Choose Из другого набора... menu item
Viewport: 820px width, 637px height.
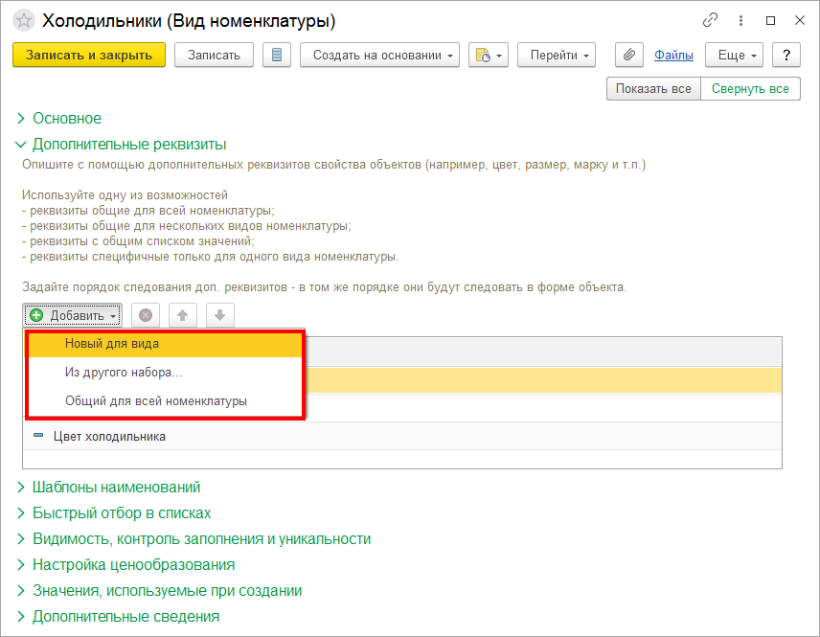tap(124, 373)
